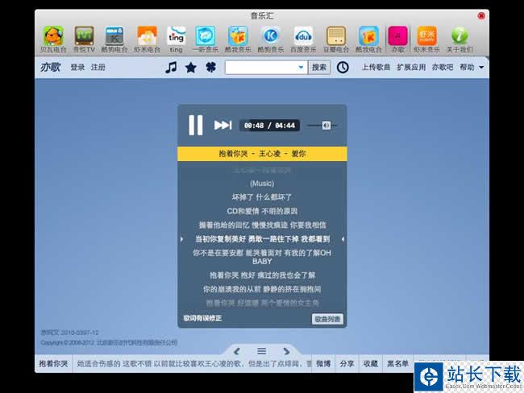The image size is (524, 393).
Task: Expand the search box dropdown arrow
Action: coord(301,68)
